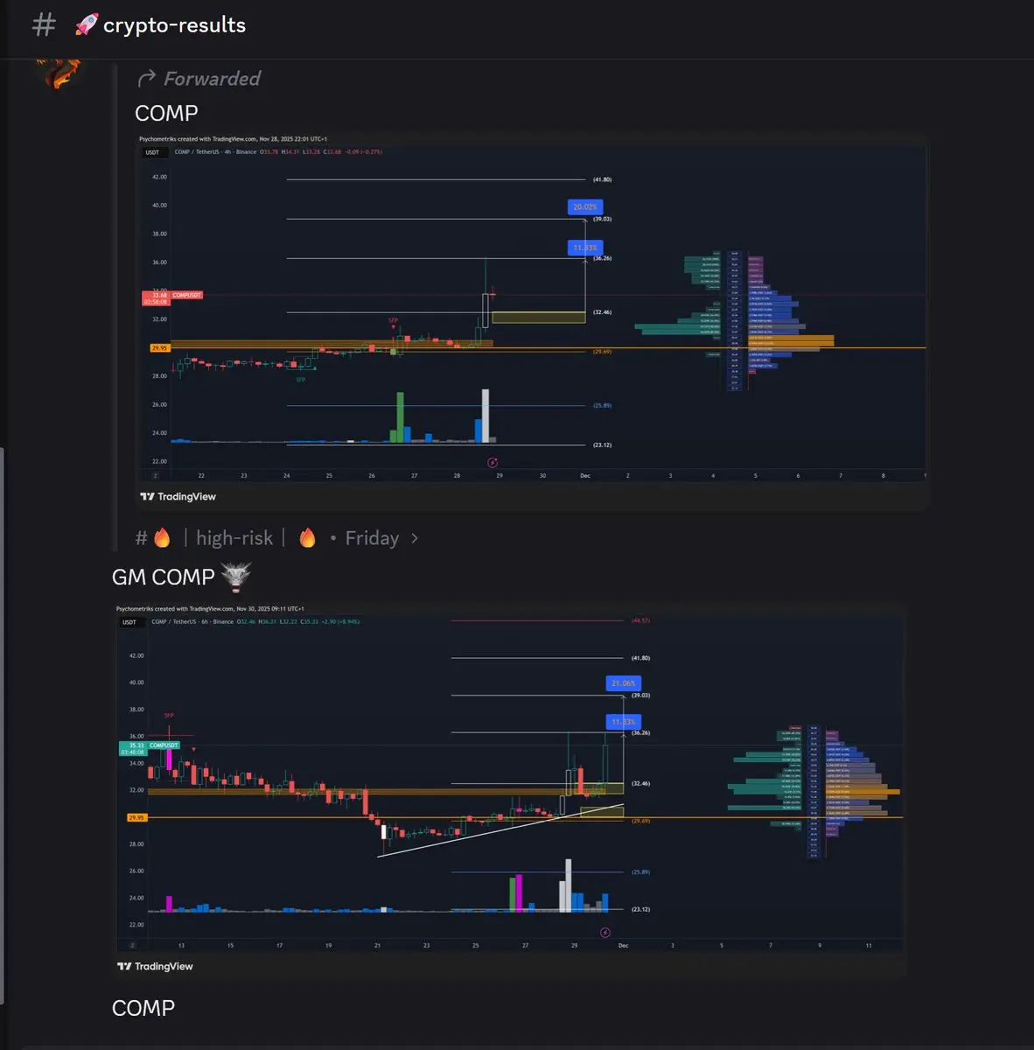Open the crypto-results channel title
This screenshot has width=1034, height=1050.
[174, 24]
